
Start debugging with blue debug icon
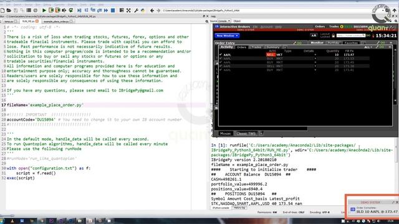tap(79, 11)
